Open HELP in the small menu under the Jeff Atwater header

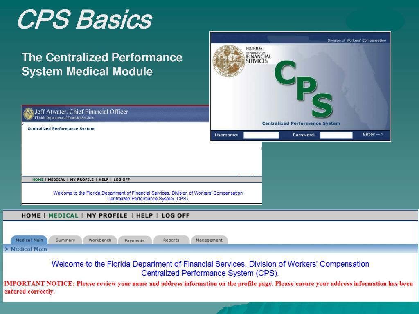104,180
